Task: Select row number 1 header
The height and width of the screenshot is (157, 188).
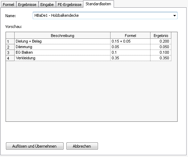Action: tap(10, 41)
